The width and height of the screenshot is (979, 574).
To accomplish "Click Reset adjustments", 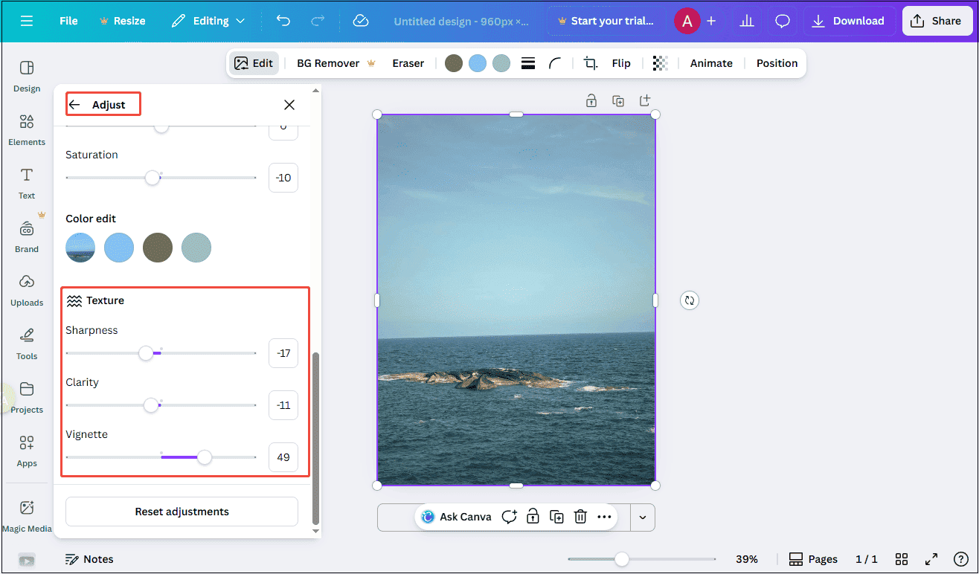I will click(181, 512).
